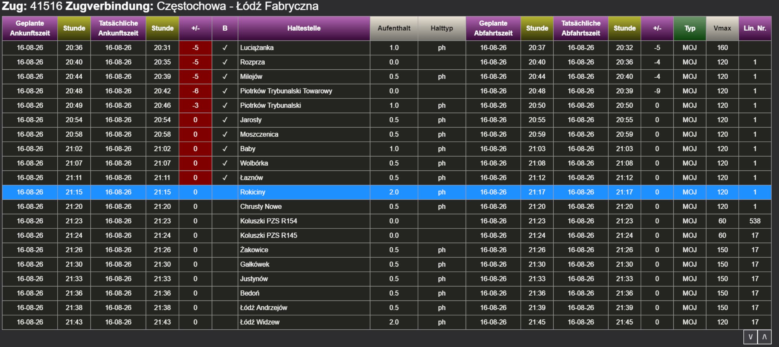Viewport: 779px width, 347px height.
Task: Click the Halttyp column header
Action: click(442, 28)
